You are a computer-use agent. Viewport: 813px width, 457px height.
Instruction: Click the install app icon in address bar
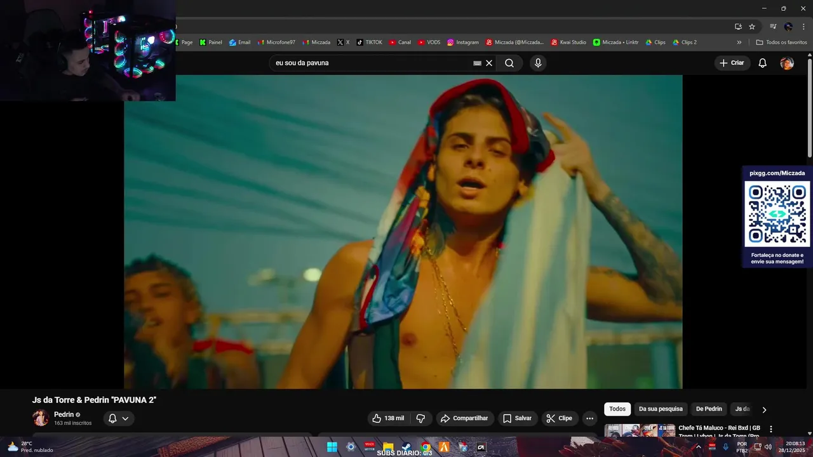[738, 27]
